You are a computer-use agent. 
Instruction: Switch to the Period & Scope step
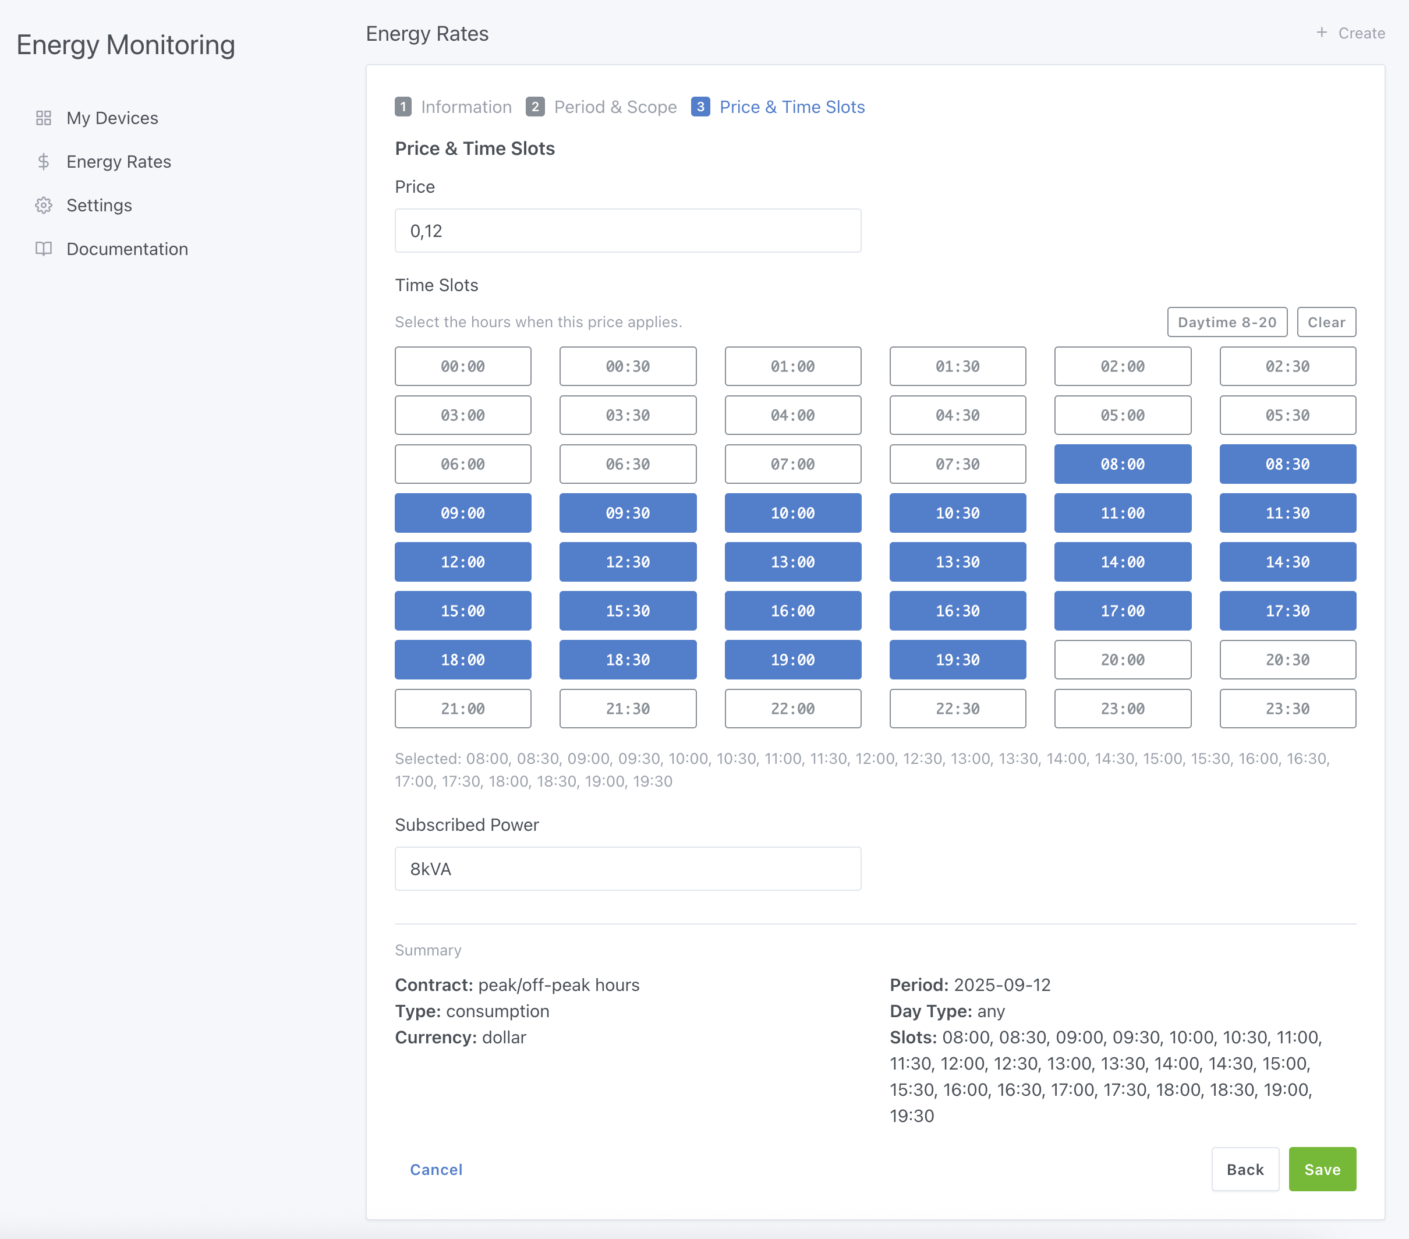coord(614,107)
